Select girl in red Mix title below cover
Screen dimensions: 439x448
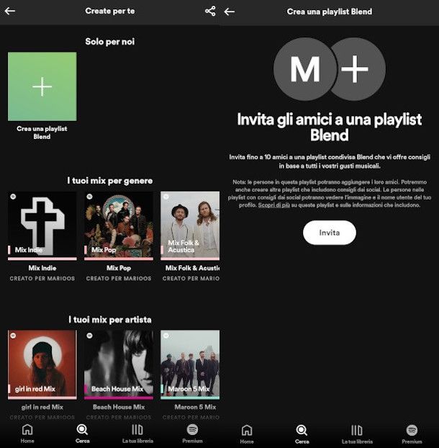coord(42,407)
